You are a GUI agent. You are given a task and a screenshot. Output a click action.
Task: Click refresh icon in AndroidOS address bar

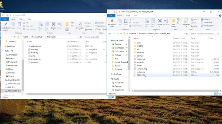(81, 37)
